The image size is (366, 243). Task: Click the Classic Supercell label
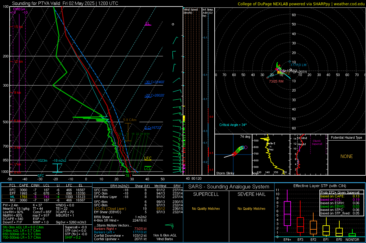click(x=317, y=142)
